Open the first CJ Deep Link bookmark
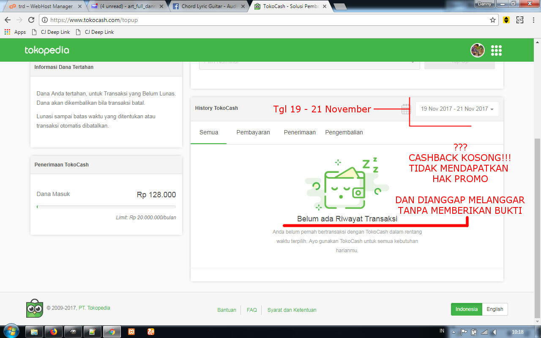Viewport: 541px width, 338px height. tap(51, 32)
